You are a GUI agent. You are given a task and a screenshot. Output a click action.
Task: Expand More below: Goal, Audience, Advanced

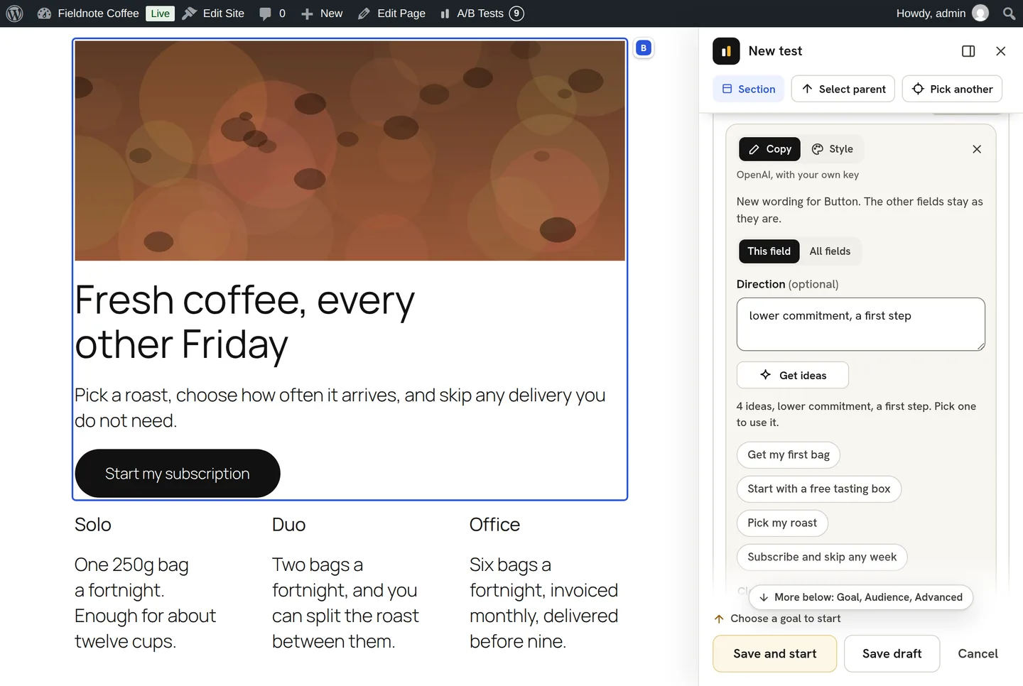[861, 597]
